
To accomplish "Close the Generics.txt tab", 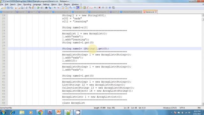I will 156,12.
